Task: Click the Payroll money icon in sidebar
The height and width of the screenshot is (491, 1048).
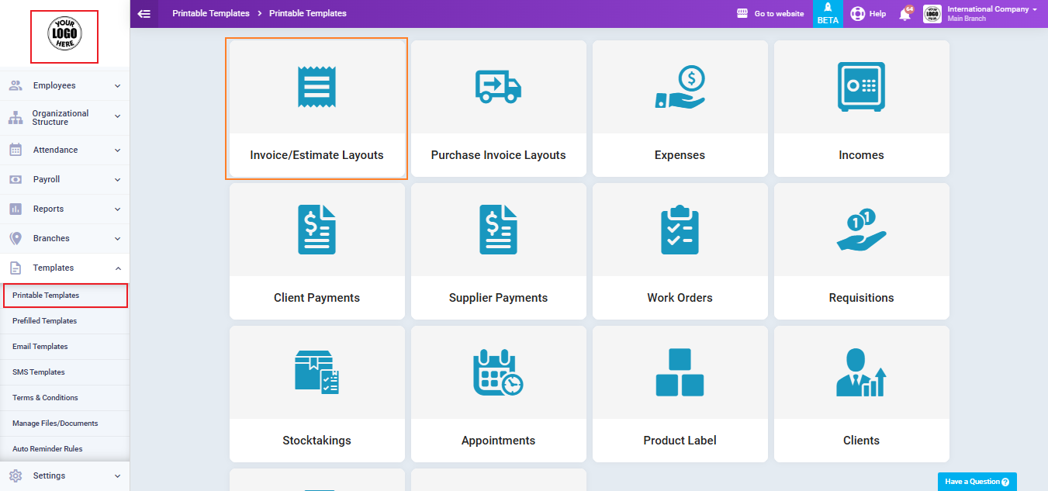Action: click(16, 179)
